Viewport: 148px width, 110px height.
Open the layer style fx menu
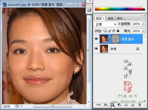105,105
